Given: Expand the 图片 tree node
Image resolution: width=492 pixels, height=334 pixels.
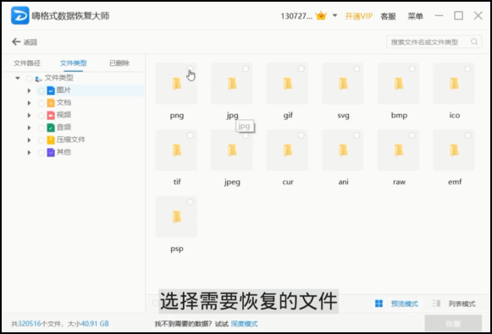Looking at the screenshot, I should coord(29,90).
